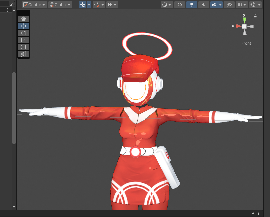Open the shading draw mode dropdown
270x217 pixels.
(x=167, y=5)
